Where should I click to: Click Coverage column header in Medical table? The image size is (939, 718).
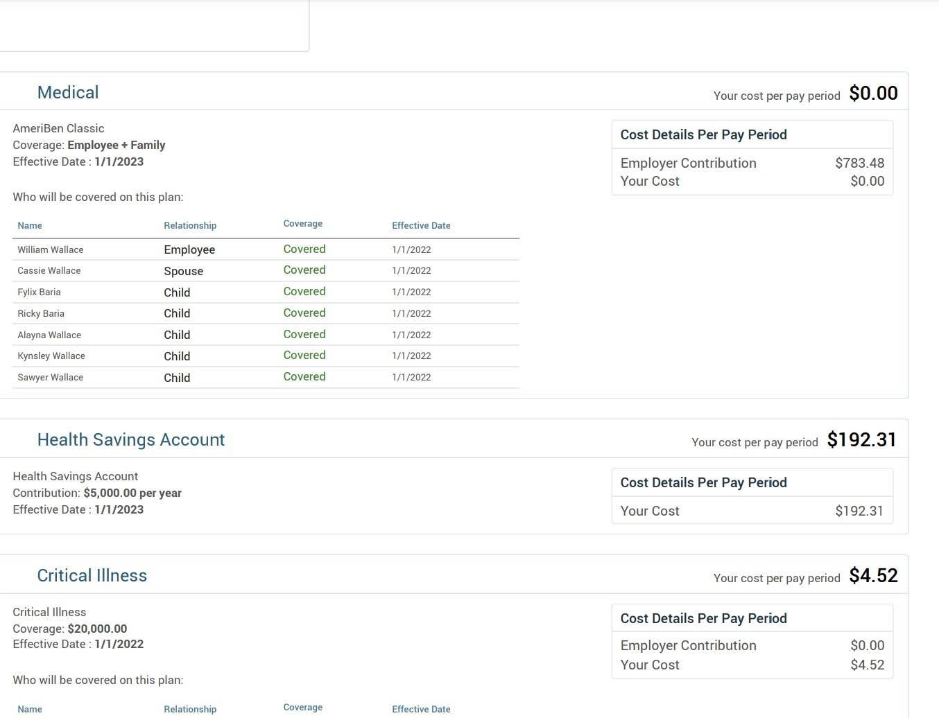pyautogui.click(x=303, y=223)
